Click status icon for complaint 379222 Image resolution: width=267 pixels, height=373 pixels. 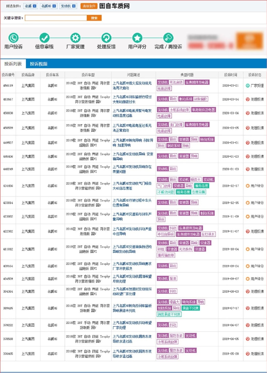pyautogui.click(x=248, y=325)
